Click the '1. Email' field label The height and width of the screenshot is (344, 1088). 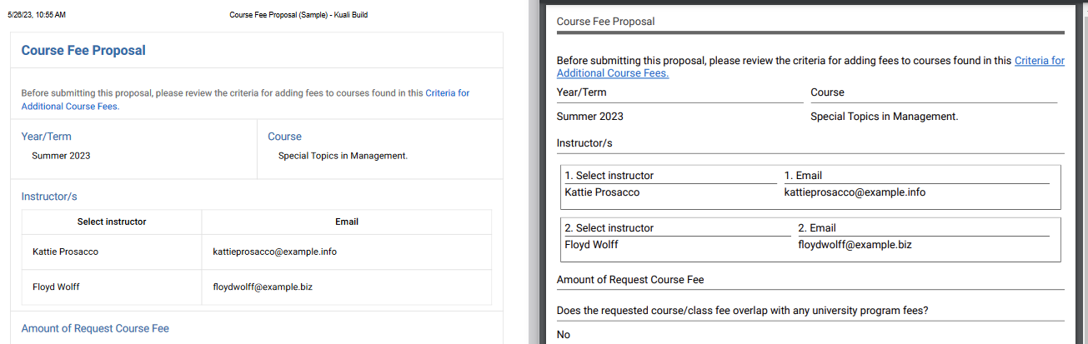803,176
